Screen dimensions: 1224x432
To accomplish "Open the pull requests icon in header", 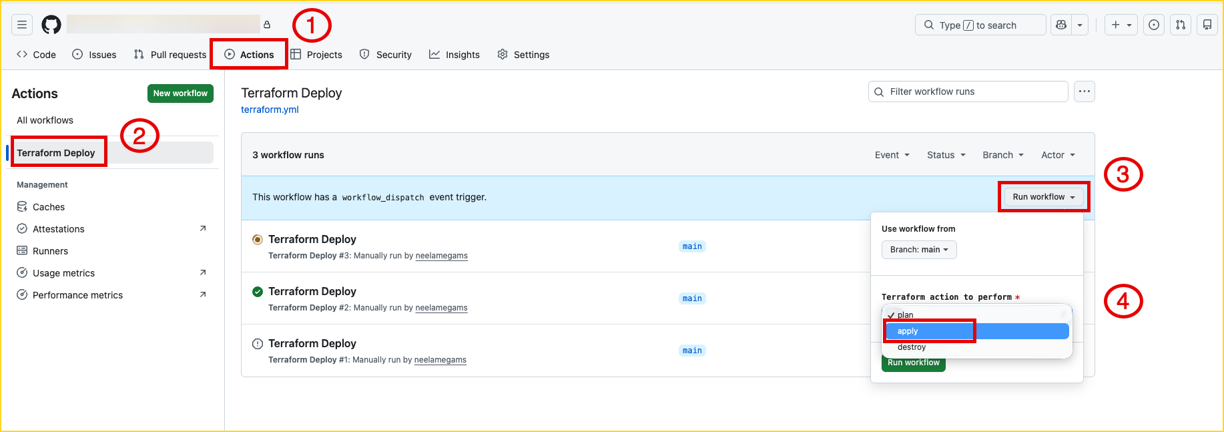I will 1181,25.
